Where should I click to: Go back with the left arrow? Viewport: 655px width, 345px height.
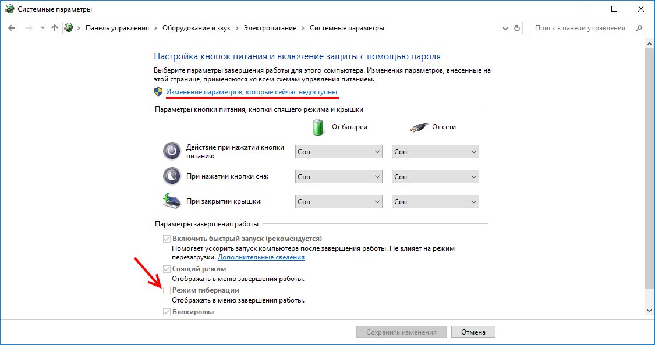point(12,28)
